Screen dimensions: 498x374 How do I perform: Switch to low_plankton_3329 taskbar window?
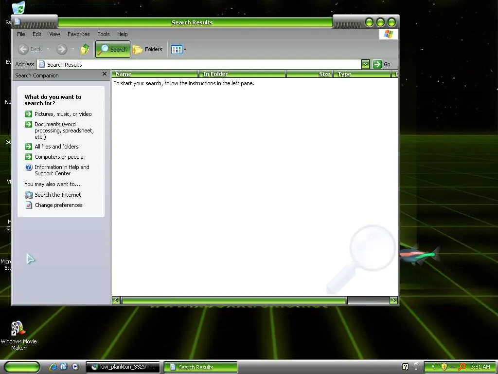[123, 367]
